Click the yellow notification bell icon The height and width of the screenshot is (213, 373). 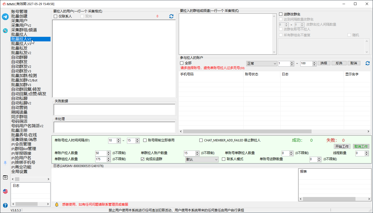tap(57, 204)
